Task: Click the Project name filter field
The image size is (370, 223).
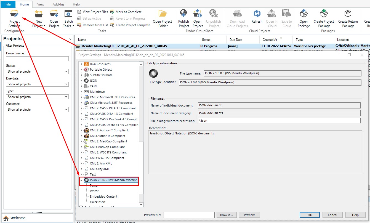Action: click(x=37, y=59)
